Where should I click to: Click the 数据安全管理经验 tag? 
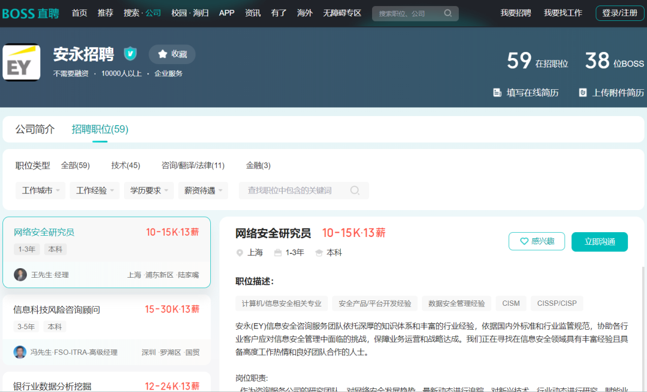pos(456,303)
